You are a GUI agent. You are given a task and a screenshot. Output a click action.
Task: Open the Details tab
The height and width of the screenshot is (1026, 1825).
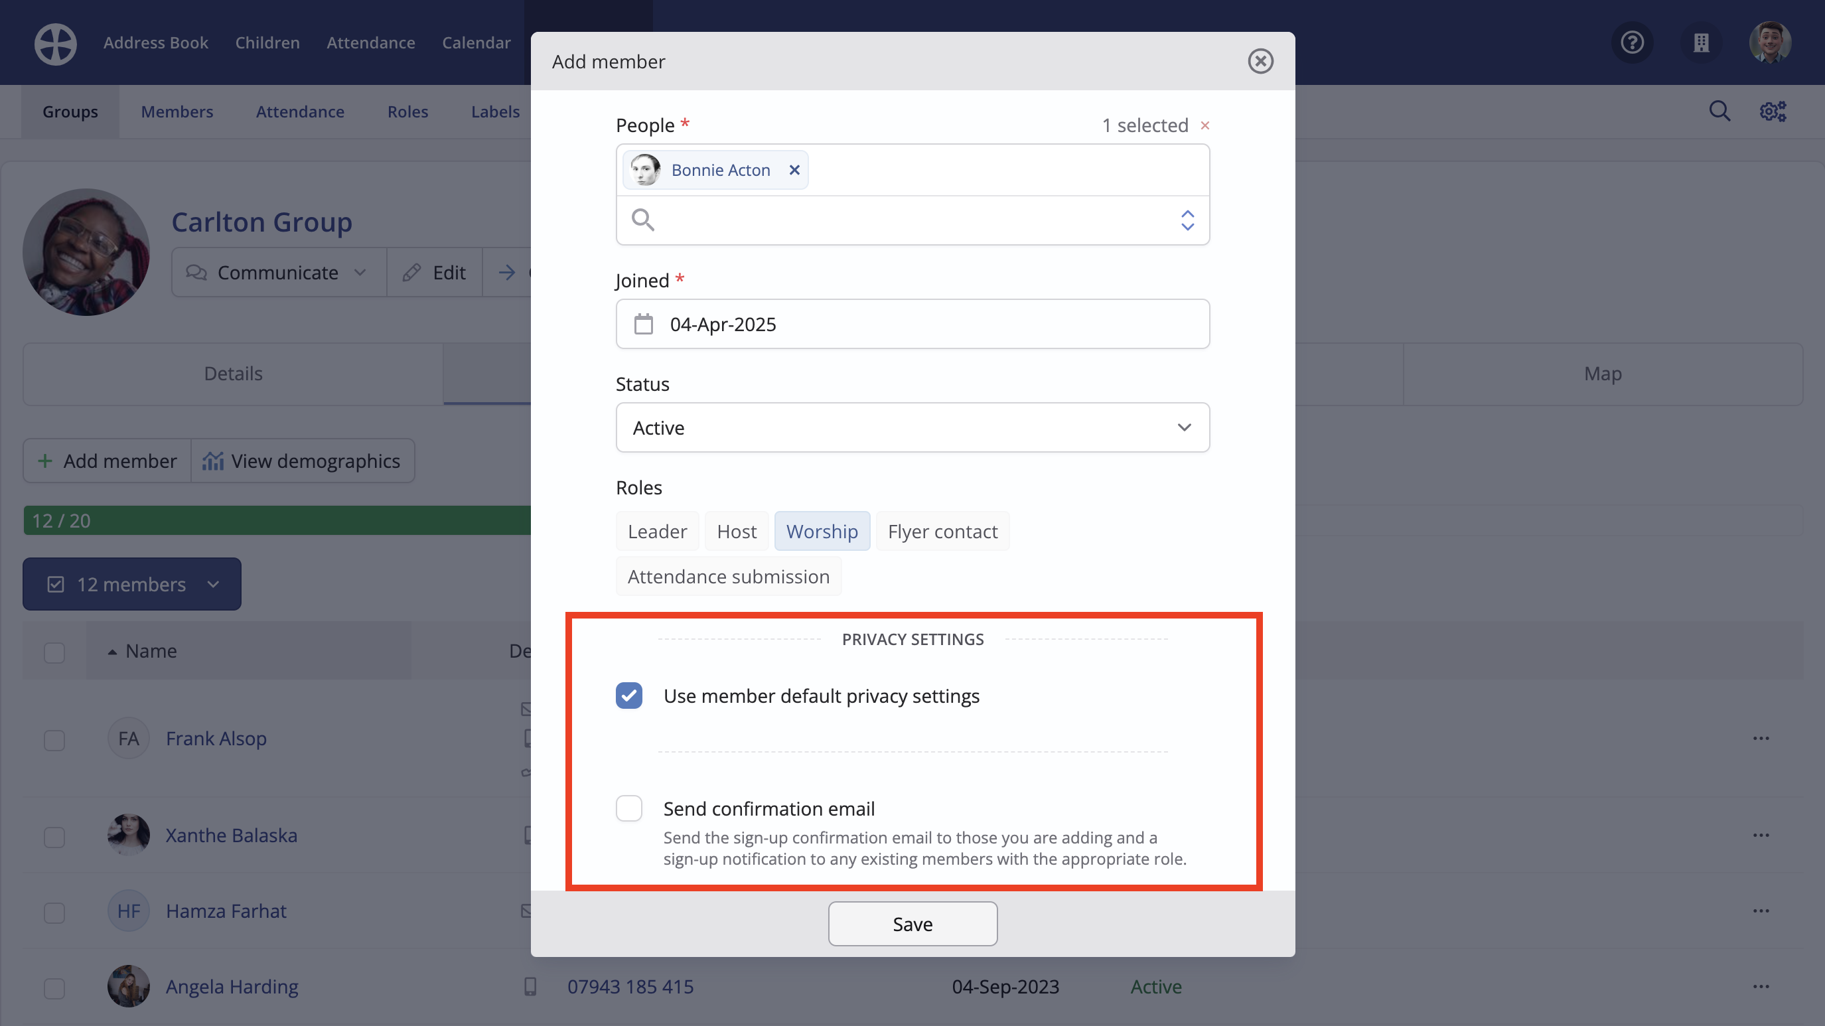point(233,374)
